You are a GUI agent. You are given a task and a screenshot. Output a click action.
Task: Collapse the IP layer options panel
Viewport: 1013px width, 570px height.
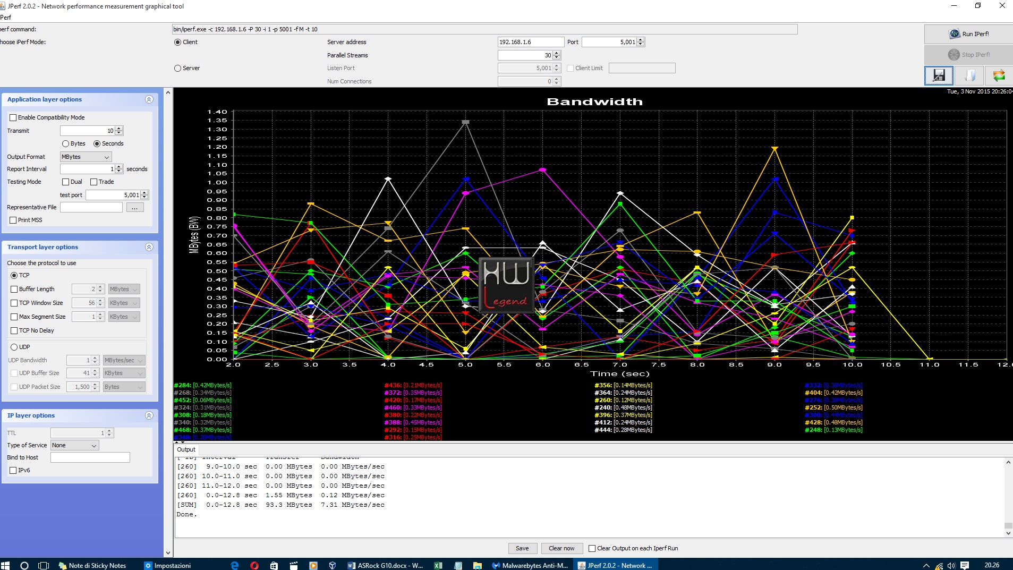coord(149,415)
